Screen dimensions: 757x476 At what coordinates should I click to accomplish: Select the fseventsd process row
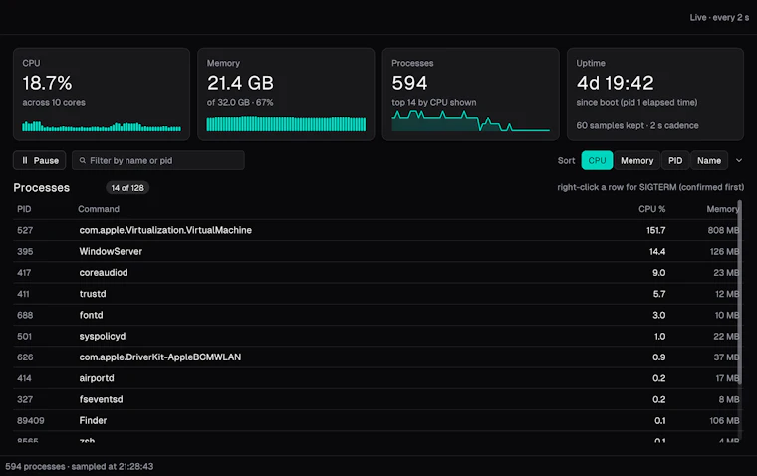pyautogui.click(x=378, y=399)
